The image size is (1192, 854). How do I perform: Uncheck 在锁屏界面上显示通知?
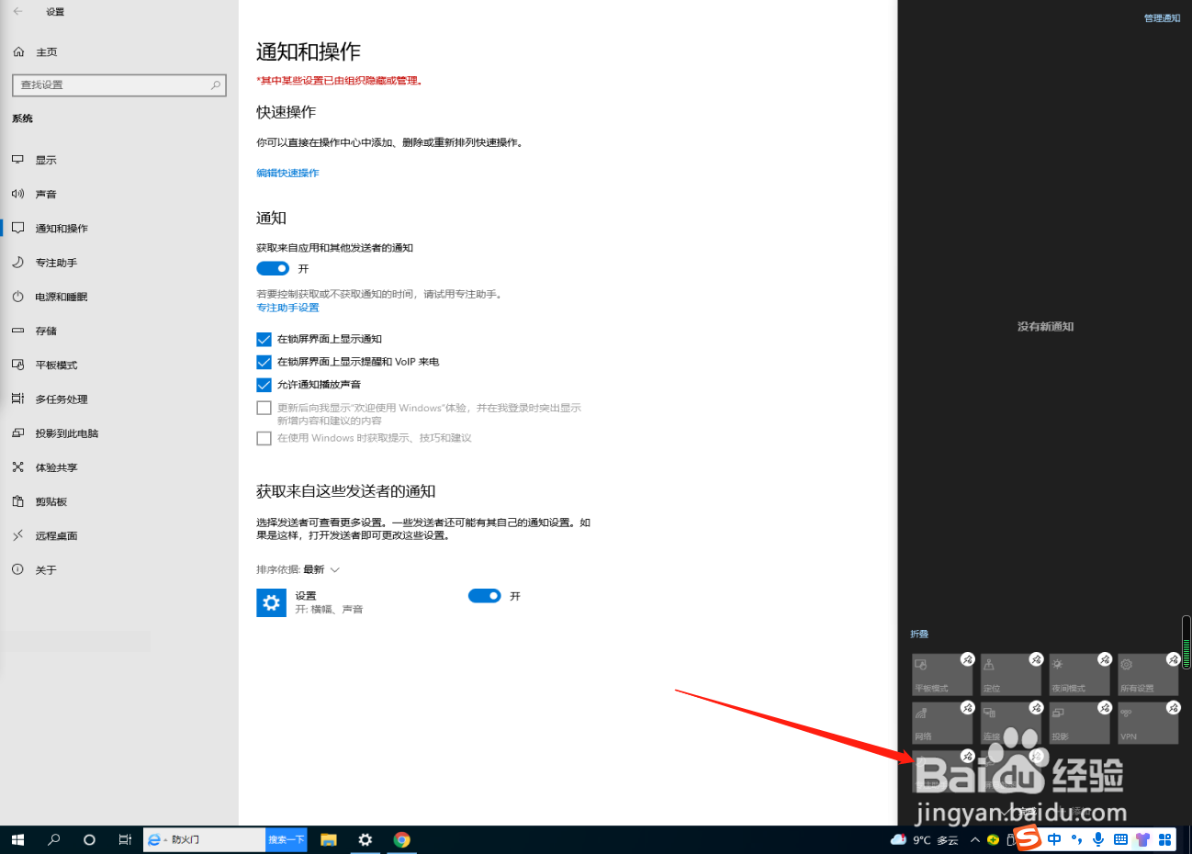coord(264,338)
